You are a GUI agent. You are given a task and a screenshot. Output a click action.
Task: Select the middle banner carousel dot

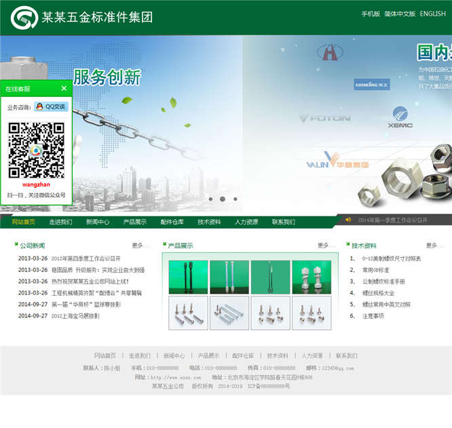(x=223, y=199)
